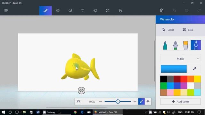Toggle the brush editing mode button
205x115 pixels.
[x=142, y=102]
